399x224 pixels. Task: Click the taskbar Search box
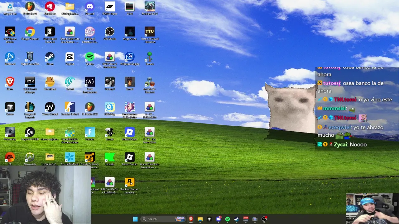click(x=163, y=219)
